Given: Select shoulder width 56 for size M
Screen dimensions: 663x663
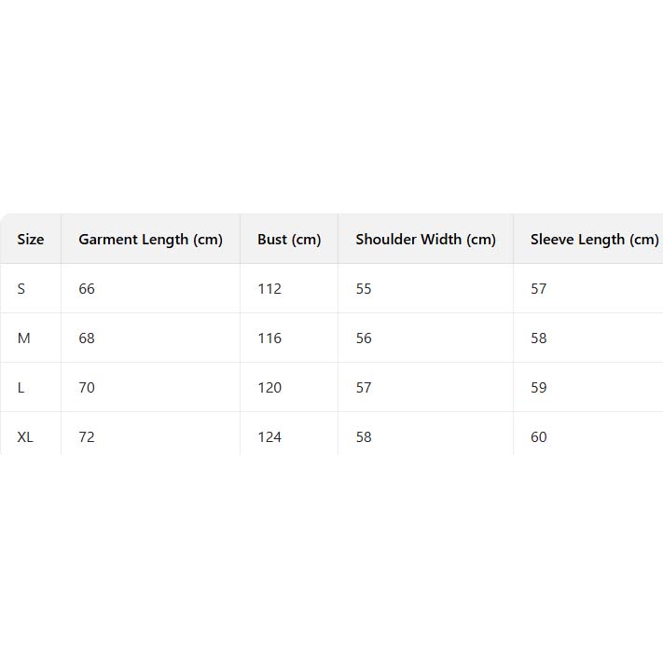Looking at the screenshot, I should [x=364, y=338].
